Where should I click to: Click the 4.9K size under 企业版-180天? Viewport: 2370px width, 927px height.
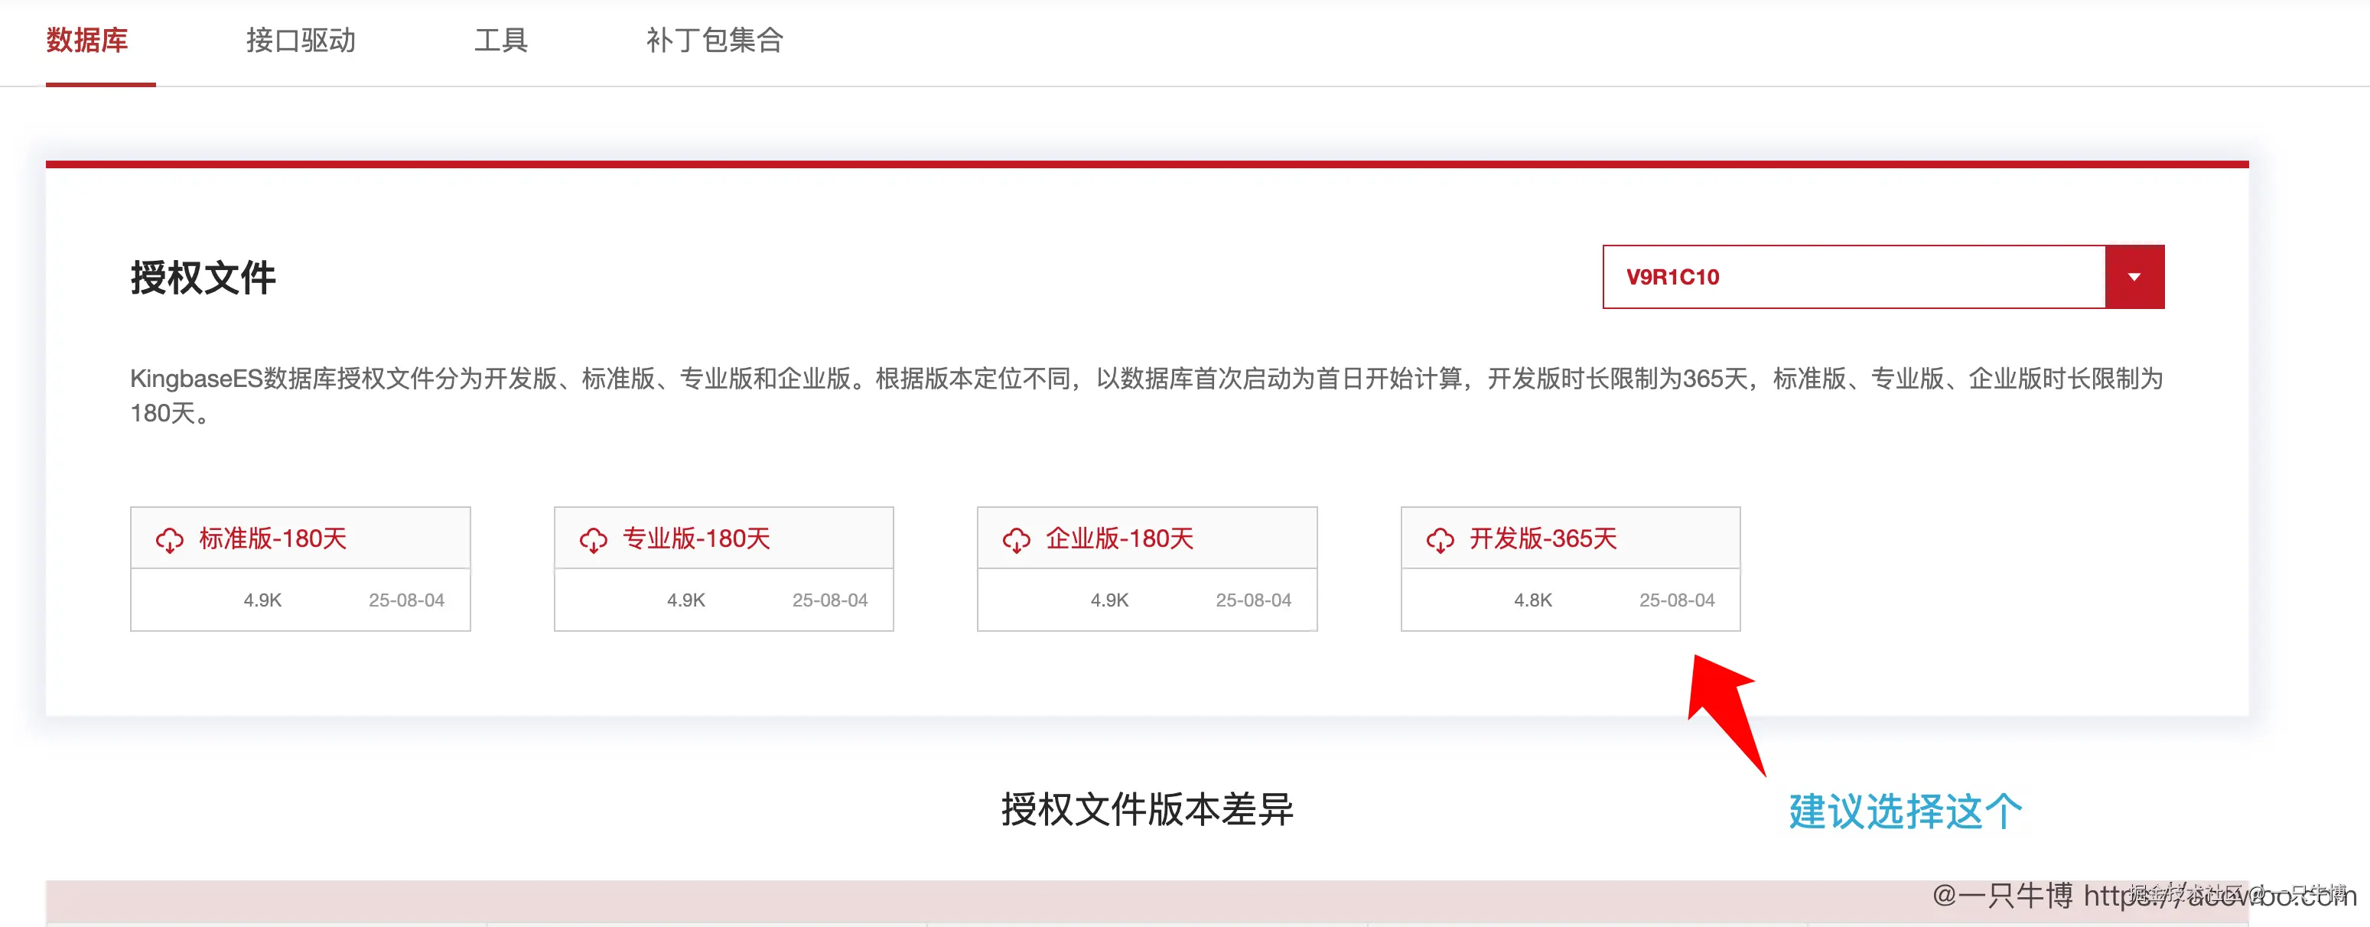coord(1109,600)
